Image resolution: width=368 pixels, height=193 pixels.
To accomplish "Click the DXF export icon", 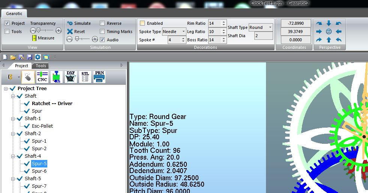I will 71,77.
